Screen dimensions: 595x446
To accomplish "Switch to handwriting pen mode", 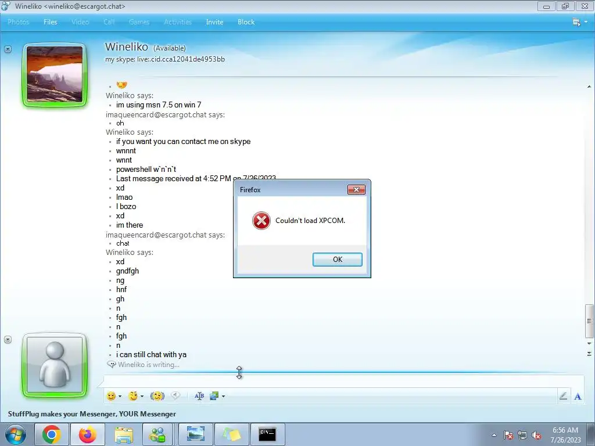I will point(563,396).
